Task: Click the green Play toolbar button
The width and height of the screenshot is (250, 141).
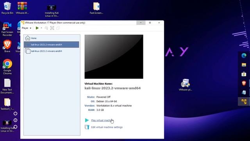Action: point(37,28)
